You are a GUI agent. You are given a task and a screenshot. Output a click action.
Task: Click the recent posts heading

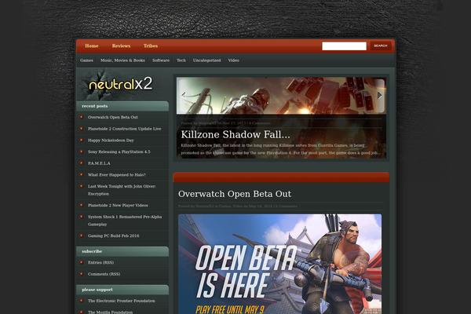point(95,106)
